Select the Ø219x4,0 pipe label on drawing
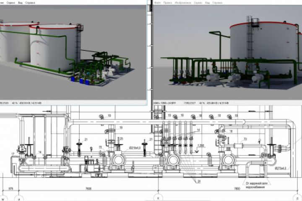 pyautogui.click(x=135, y=148)
